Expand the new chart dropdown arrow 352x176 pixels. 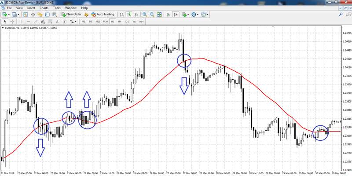9,15
